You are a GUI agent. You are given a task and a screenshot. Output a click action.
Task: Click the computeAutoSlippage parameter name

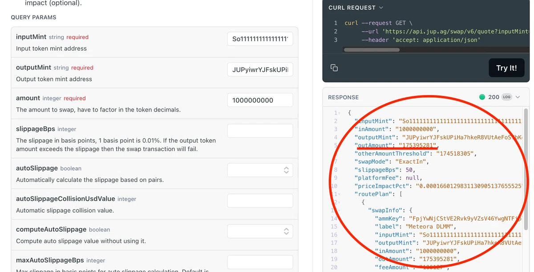(51, 229)
